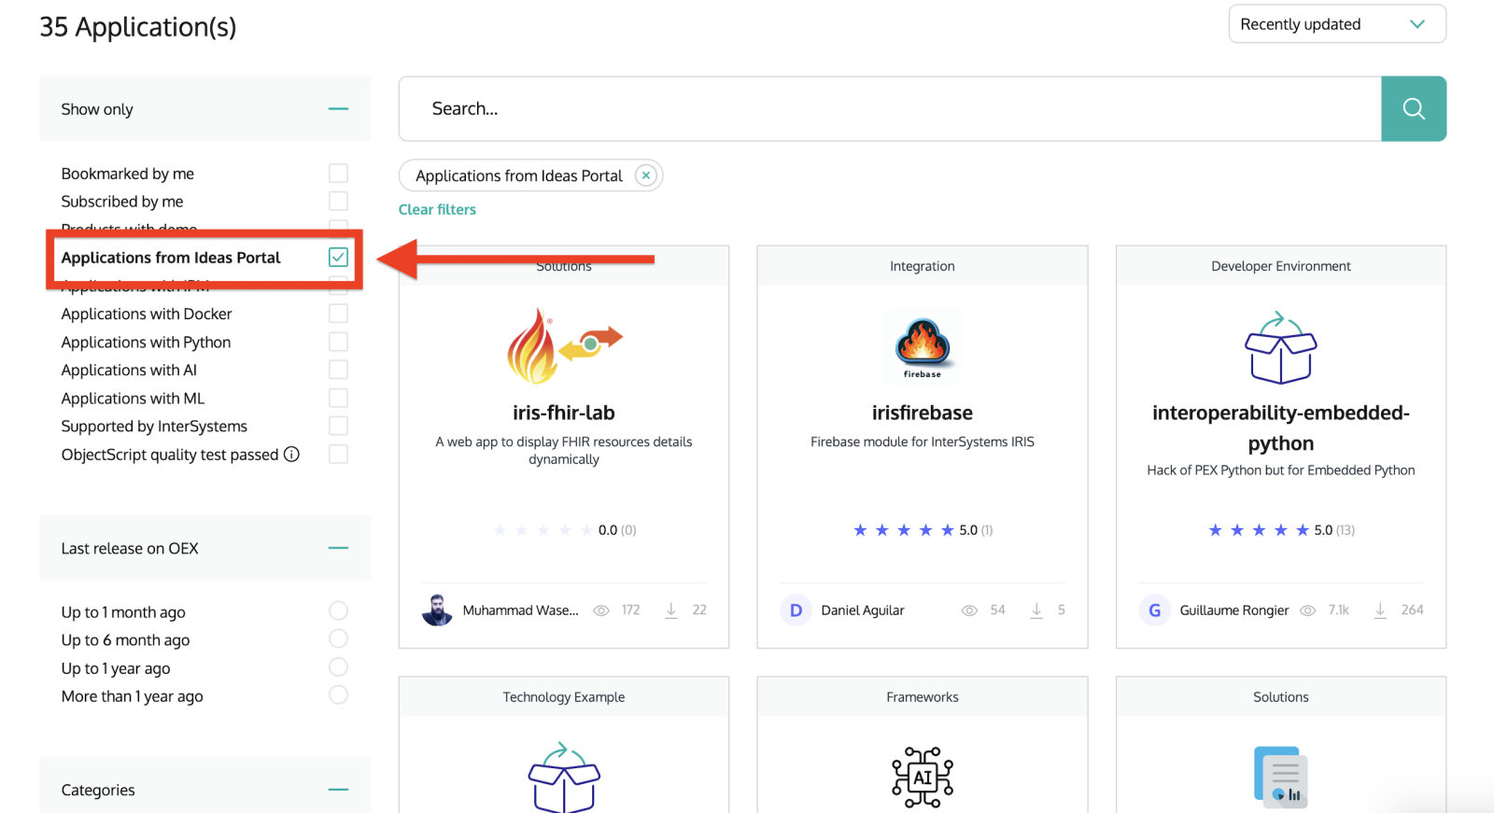Select Up to 6 month ago

click(338, 638)
